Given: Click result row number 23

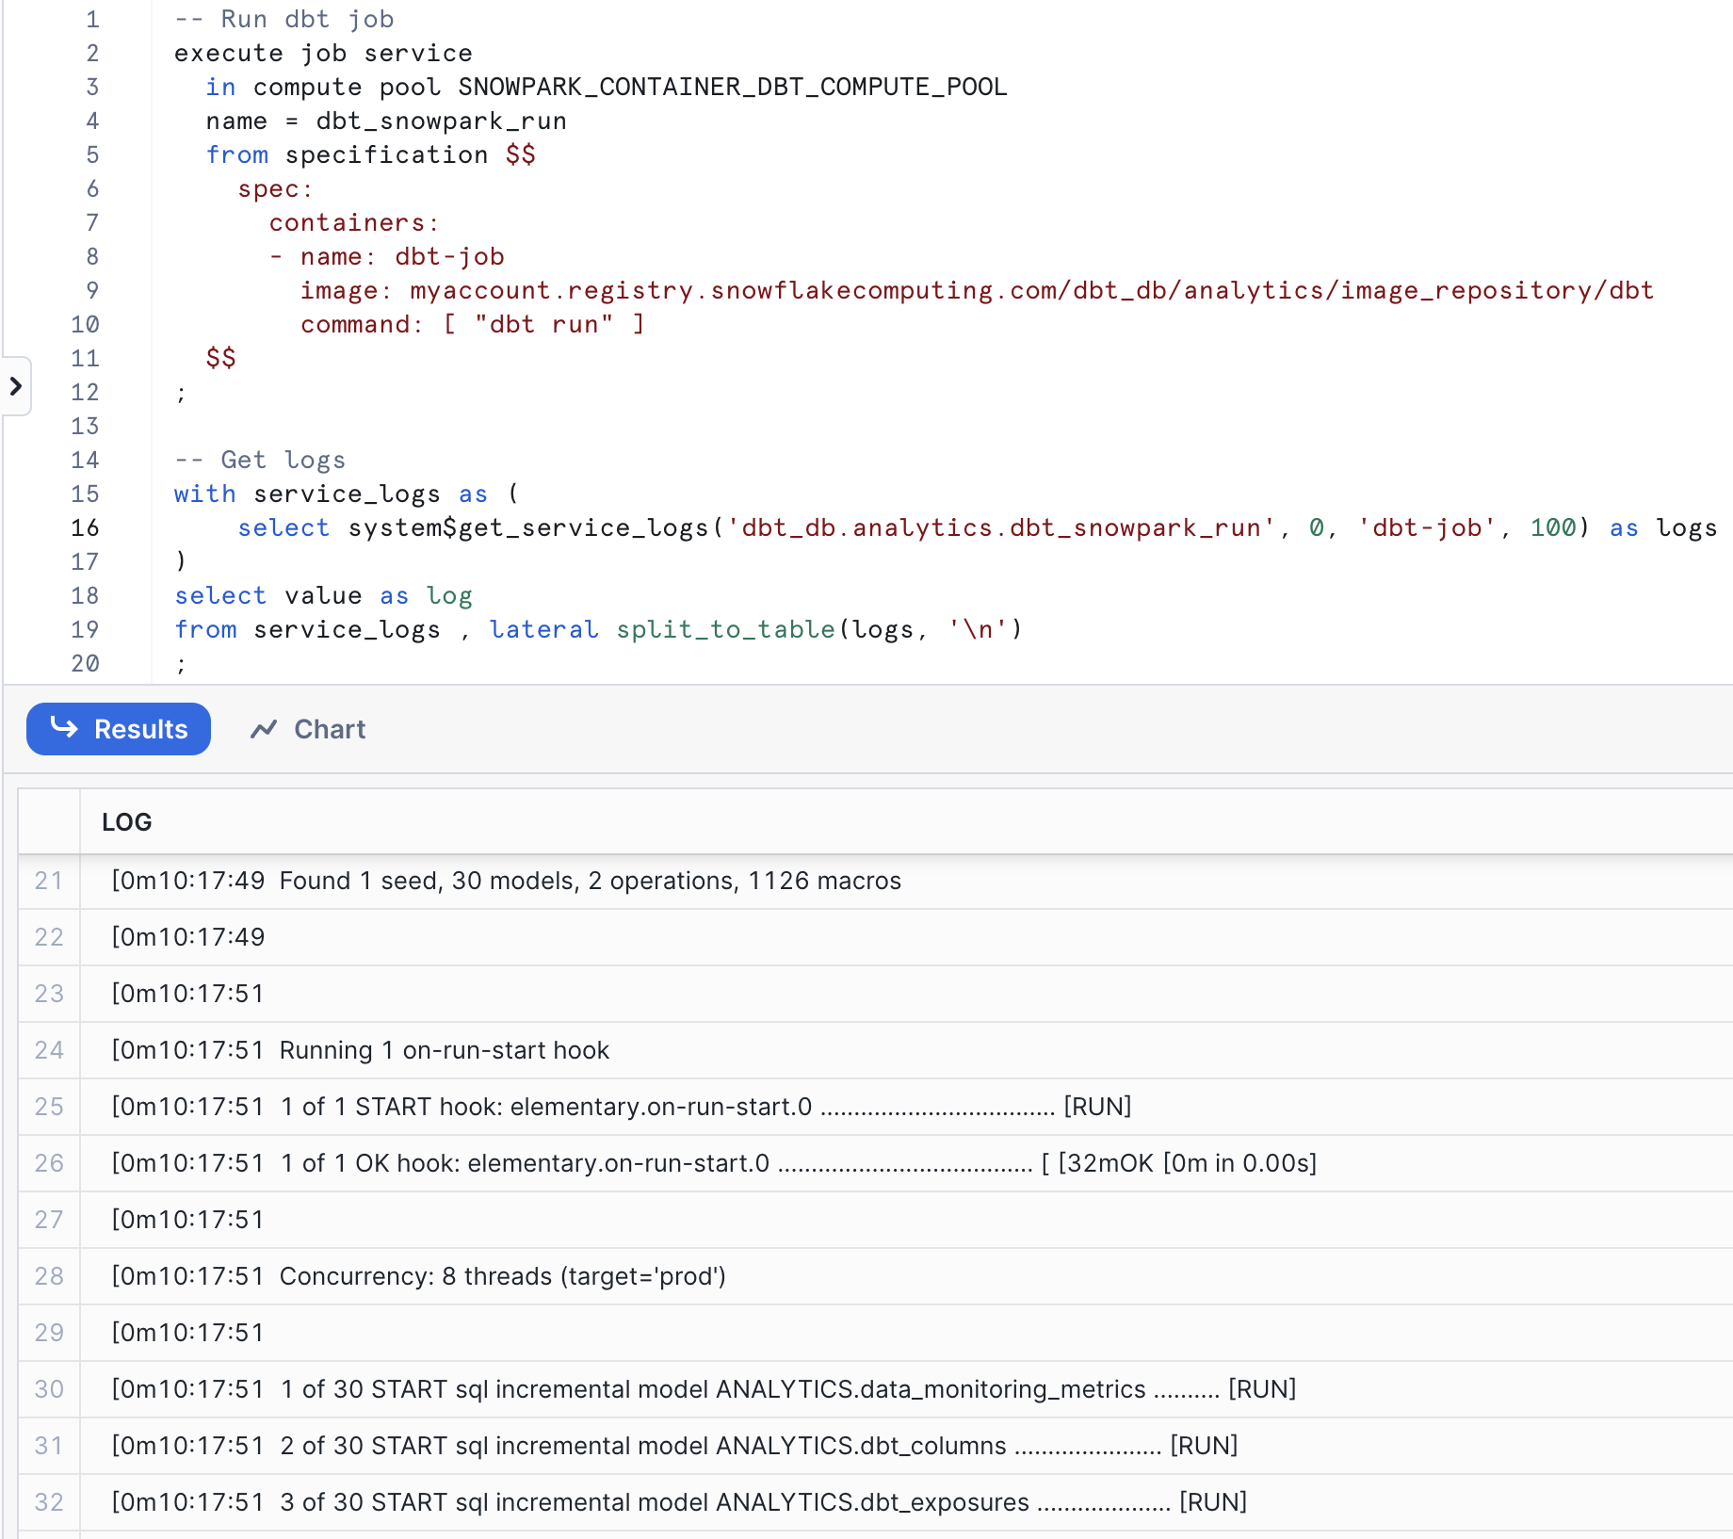Looking at the screenshot, I should click(x=49, y=994).
